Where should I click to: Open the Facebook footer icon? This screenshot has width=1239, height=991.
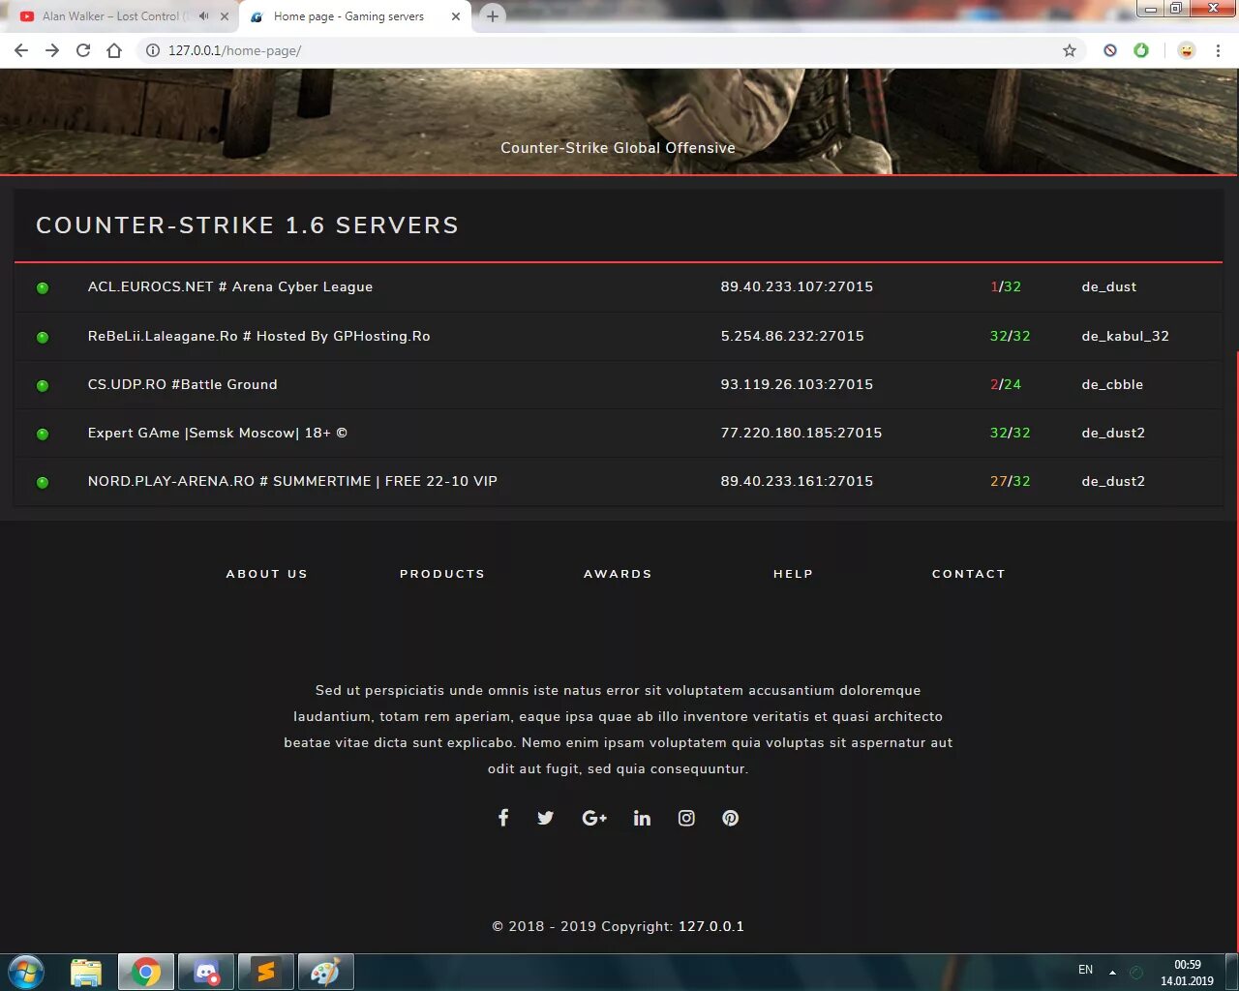(503, 818)
